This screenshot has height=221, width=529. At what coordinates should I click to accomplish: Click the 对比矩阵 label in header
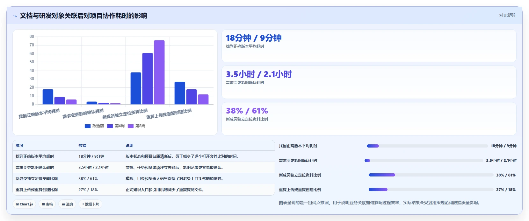coord(507,15)
